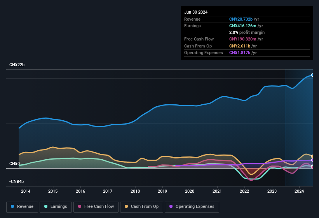Select the 2022 x-axis year label

244,191
